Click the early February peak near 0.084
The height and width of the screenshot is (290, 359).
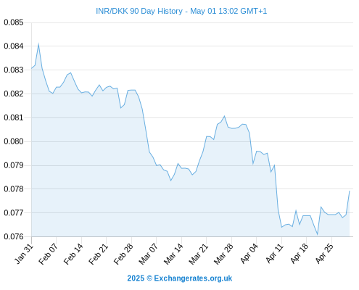pos(38,44)
